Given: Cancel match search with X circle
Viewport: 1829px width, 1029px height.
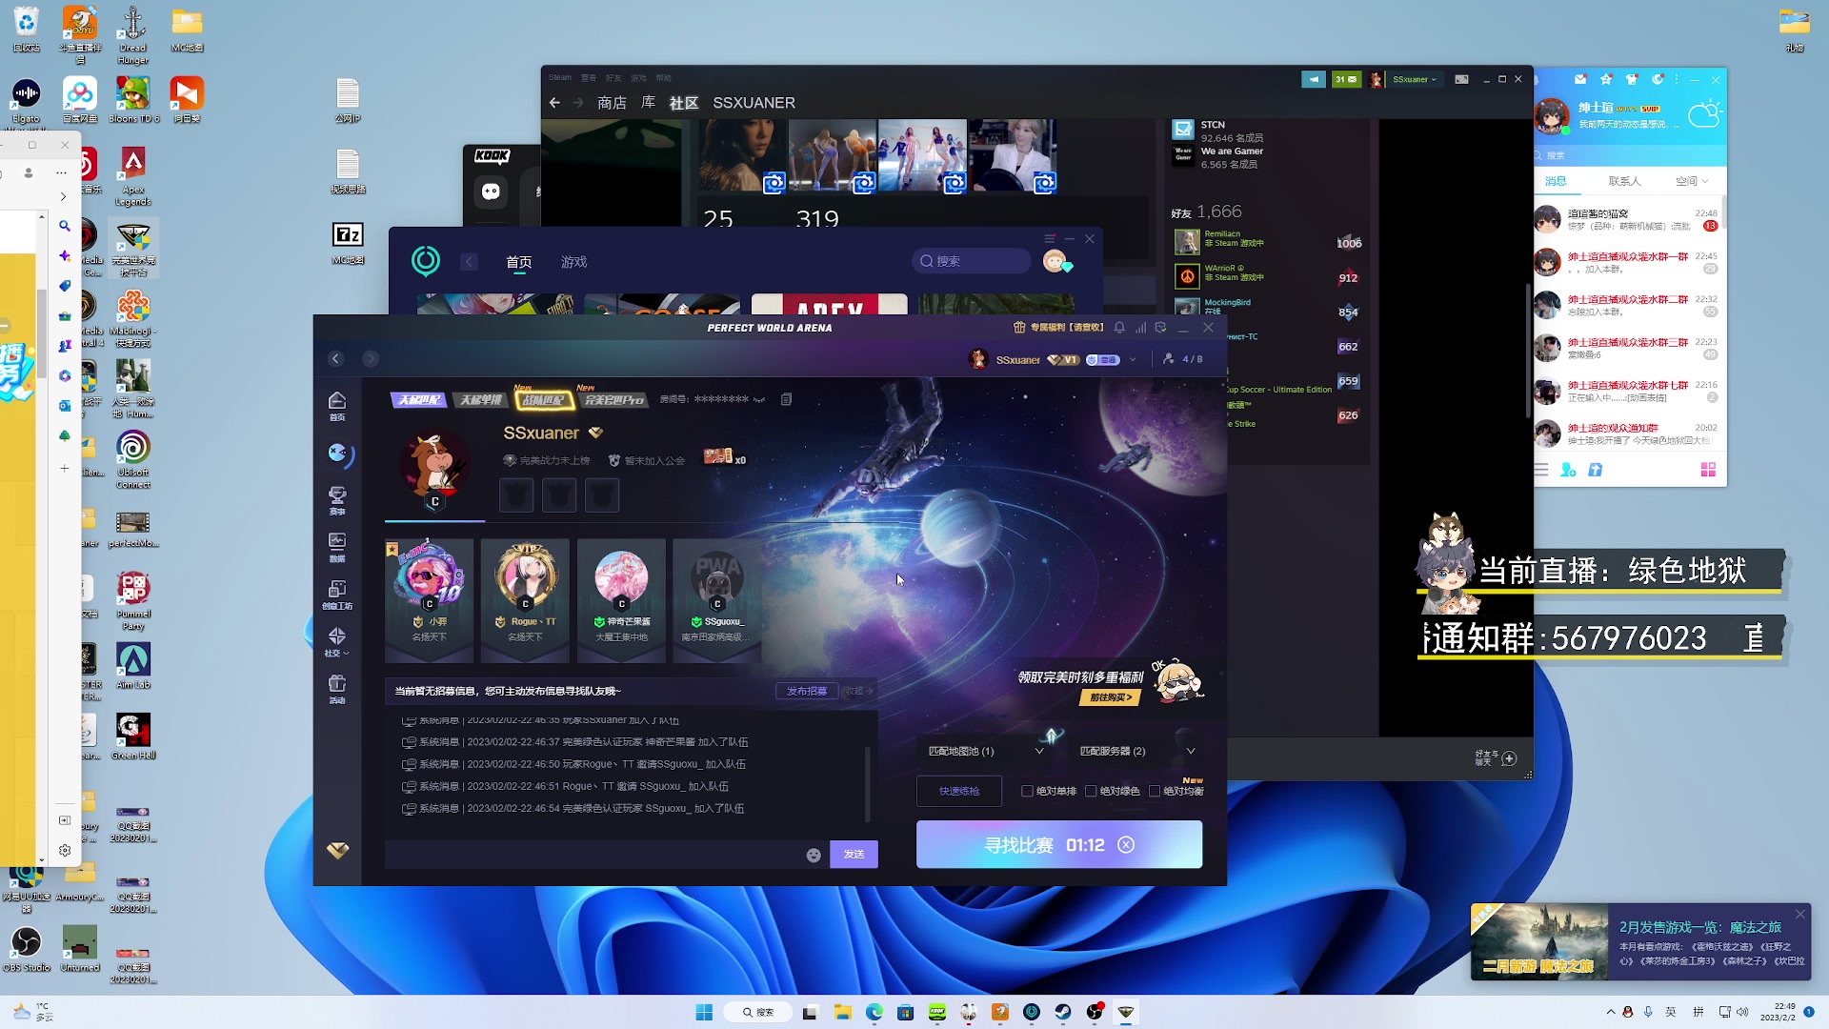Looking at the screenshot, I should click(1126, 845).
